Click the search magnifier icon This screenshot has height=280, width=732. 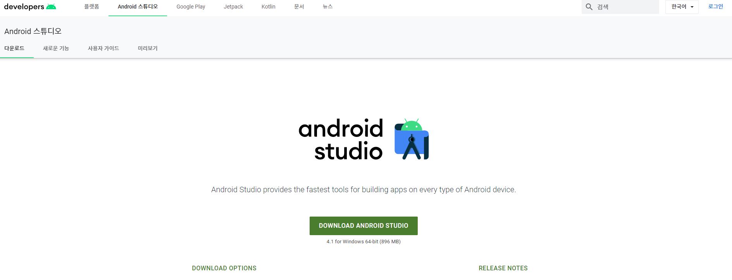tap(589, 7)
